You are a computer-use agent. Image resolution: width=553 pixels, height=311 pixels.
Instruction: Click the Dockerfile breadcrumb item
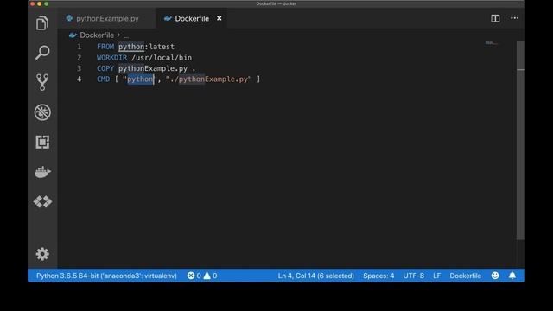coord(97,35)
